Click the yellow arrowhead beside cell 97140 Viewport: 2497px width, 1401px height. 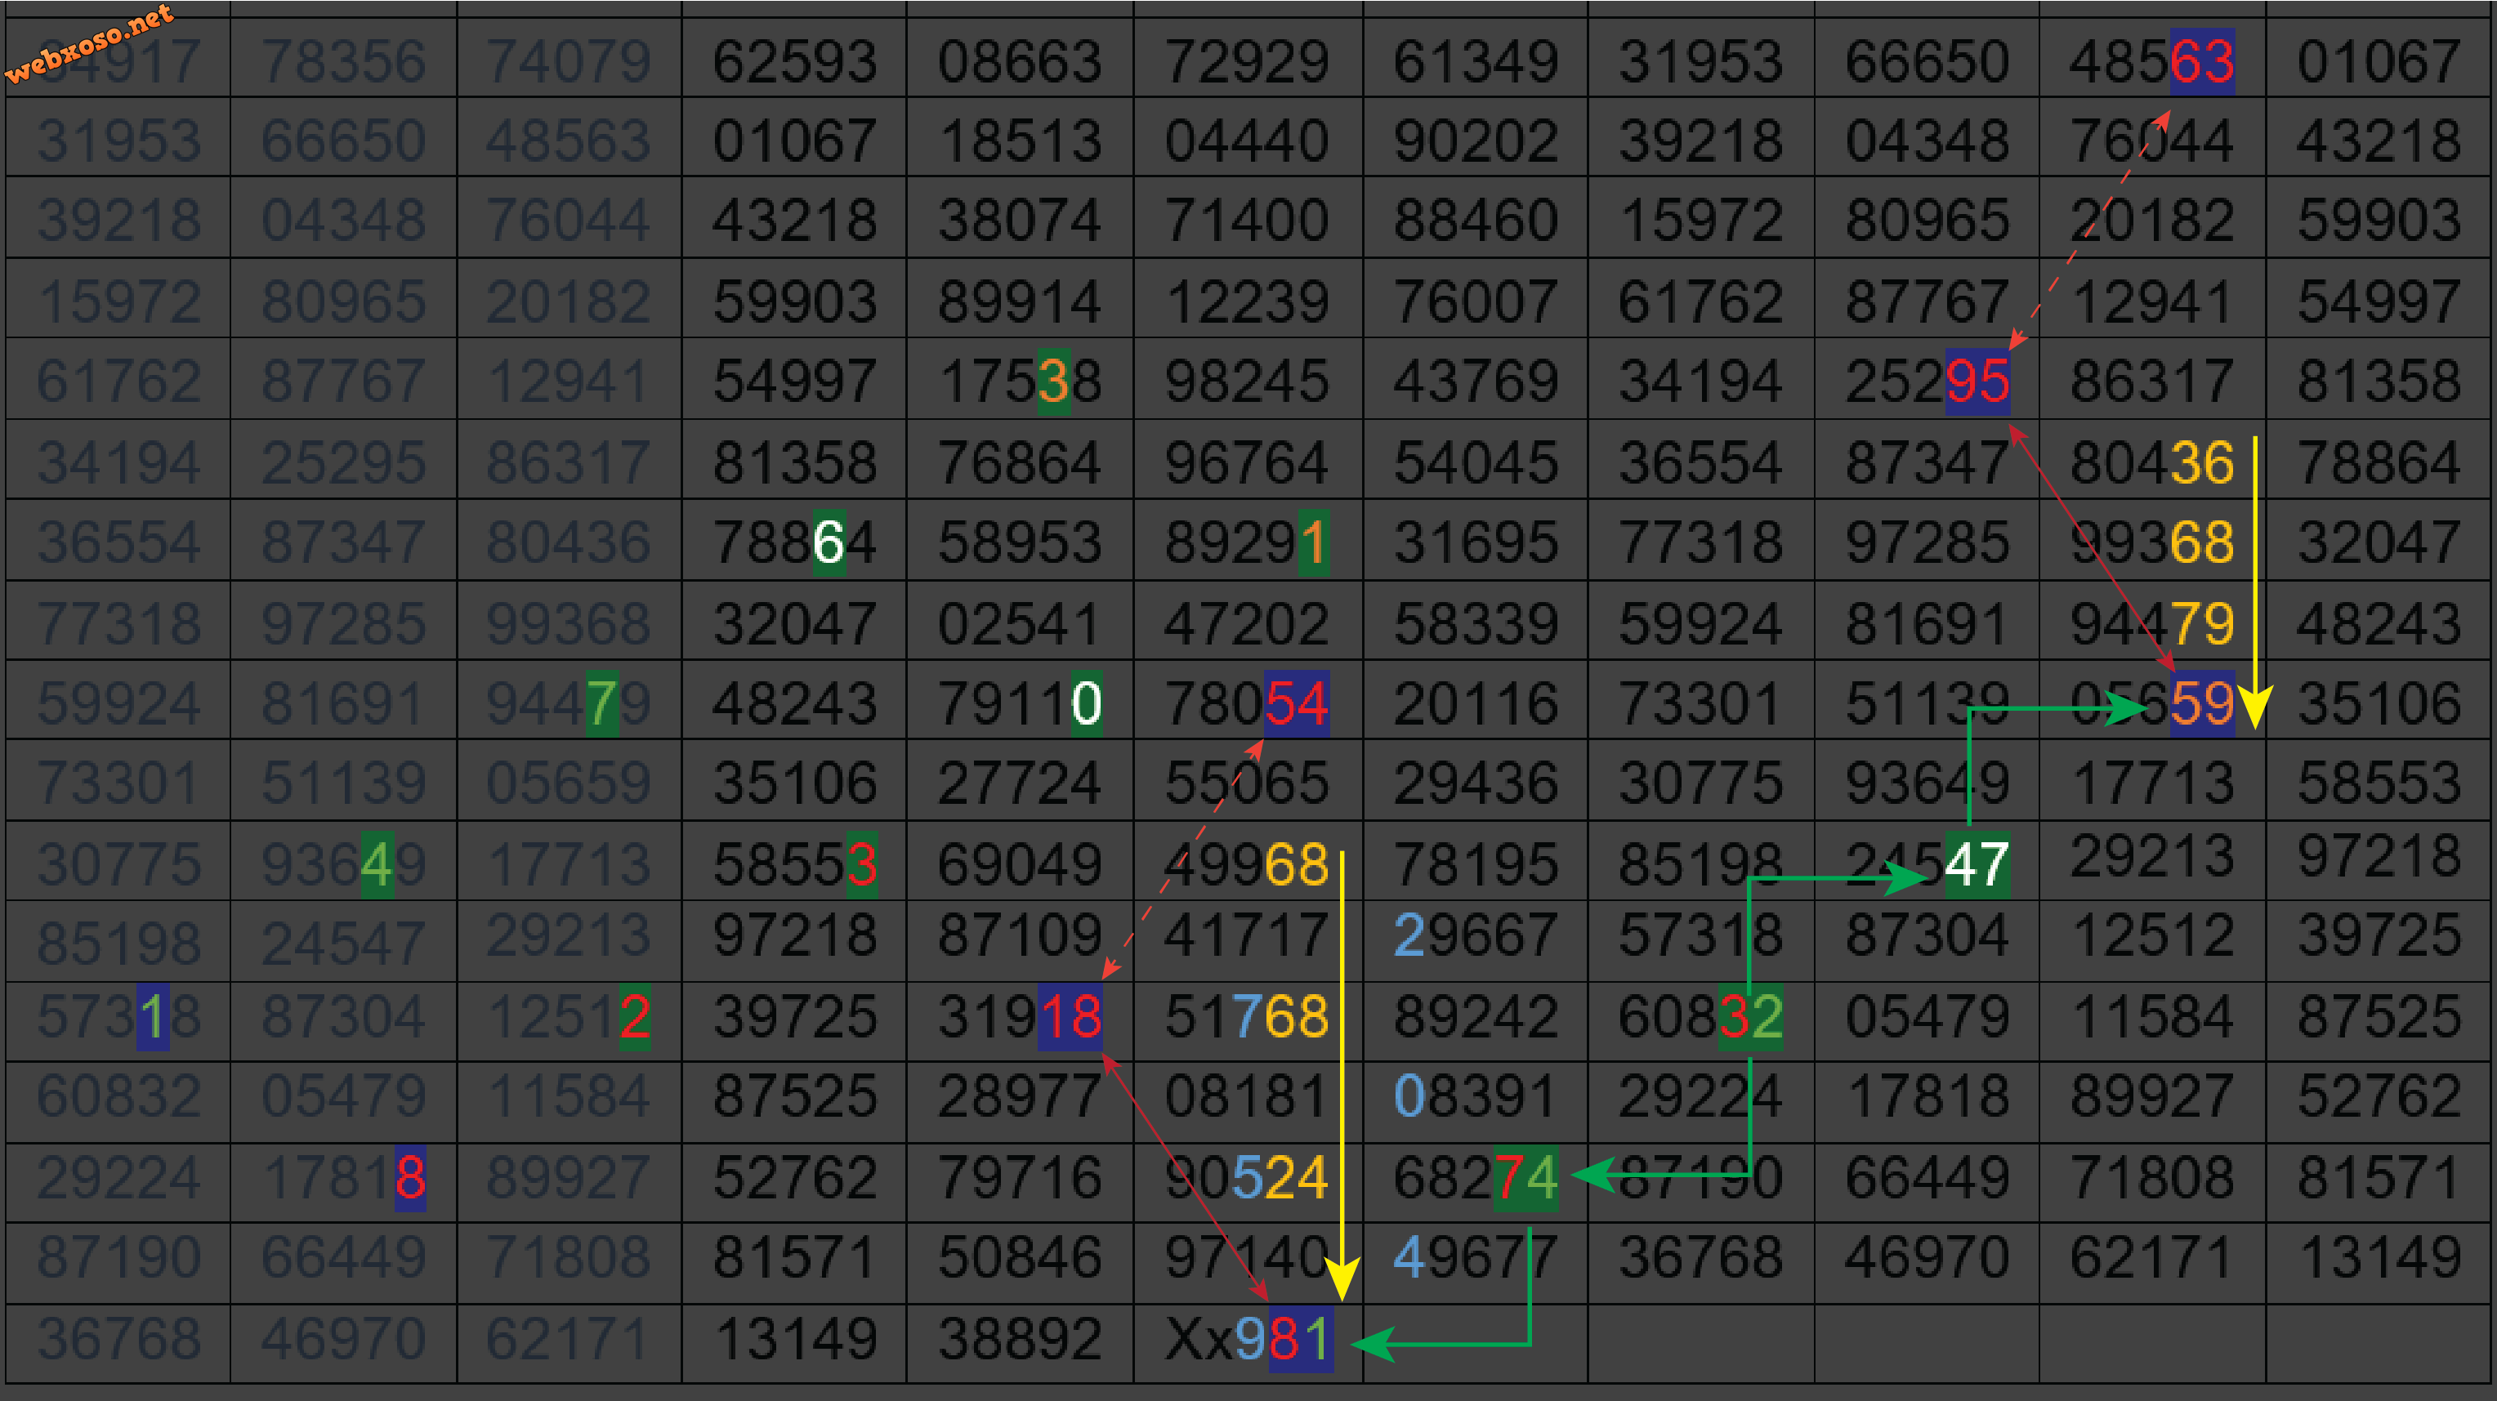[1342, 1279]
